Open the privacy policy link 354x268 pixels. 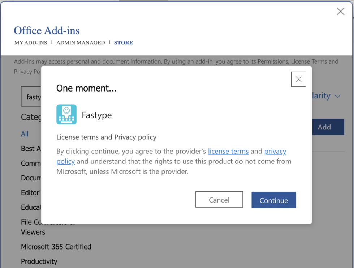coord(275,151)
